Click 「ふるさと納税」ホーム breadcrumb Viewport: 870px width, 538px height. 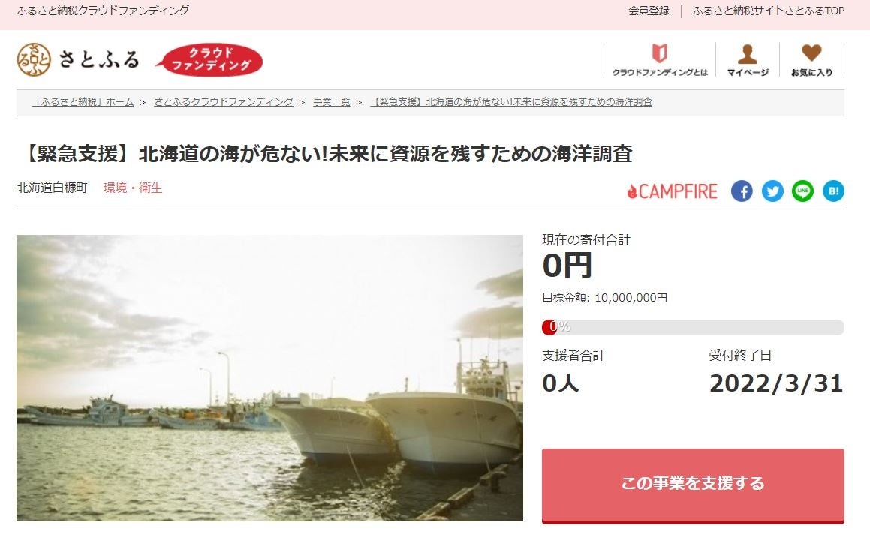click(x=83, y=102)
